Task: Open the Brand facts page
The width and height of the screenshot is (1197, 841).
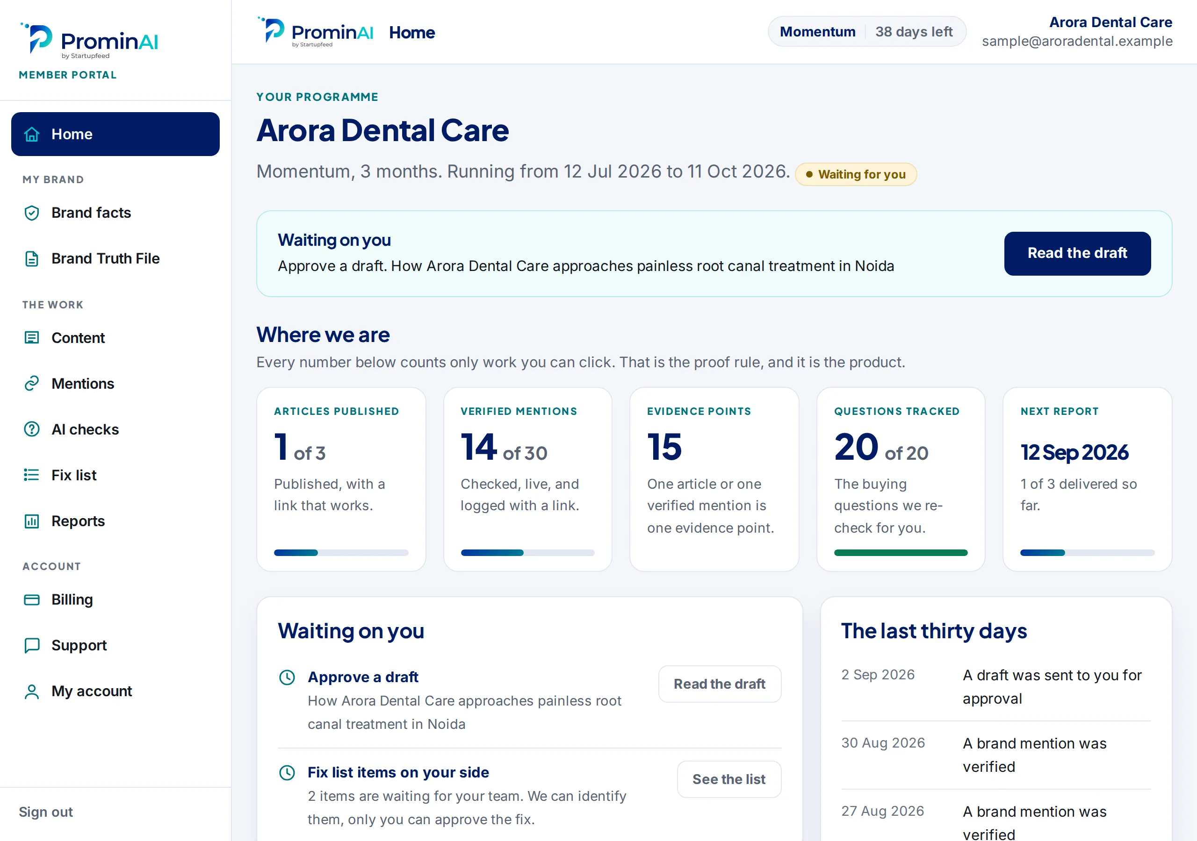Action: 115,213
